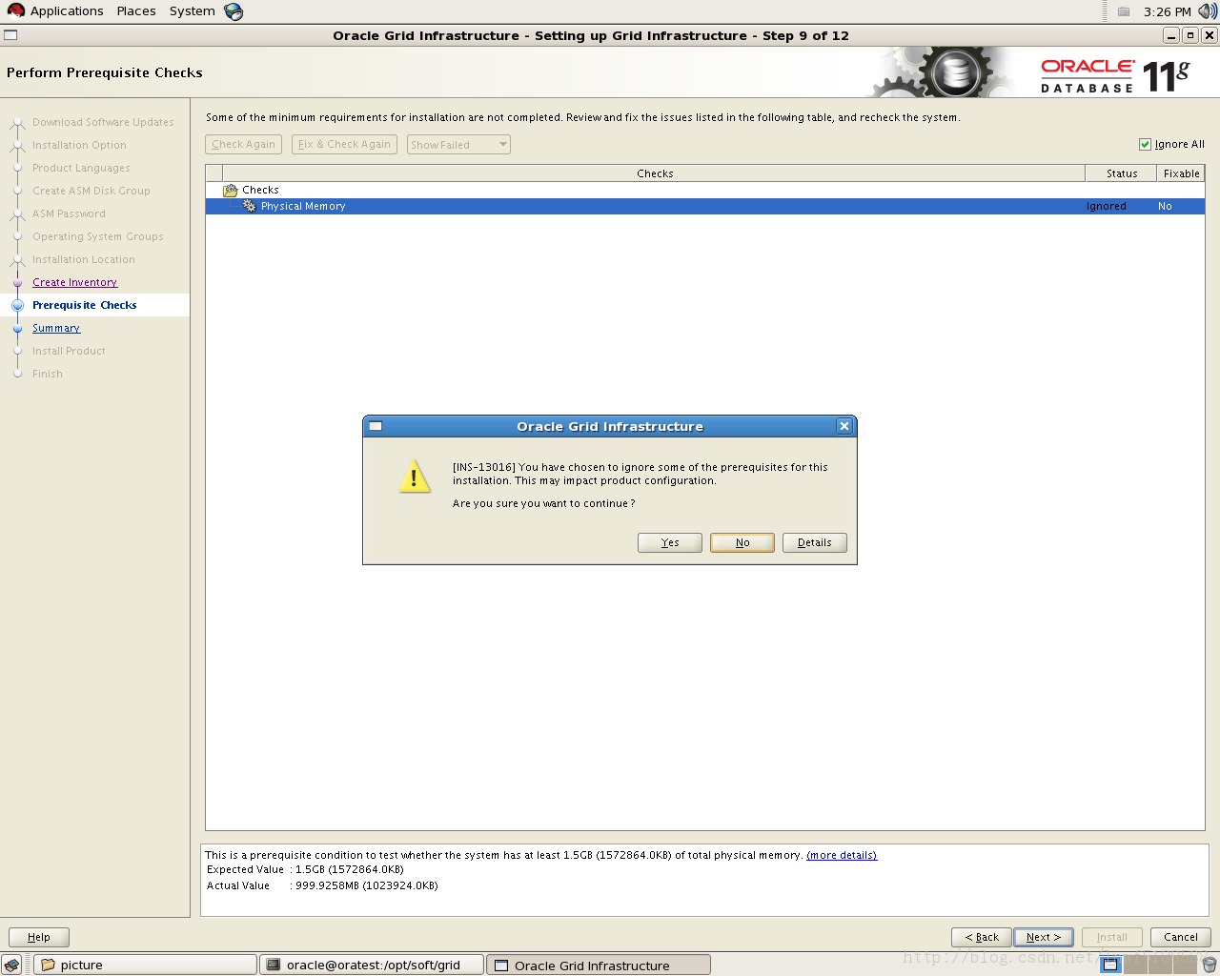Click the volume speaker icon in top panel

pyautogui.click(x=1208, y=11)
